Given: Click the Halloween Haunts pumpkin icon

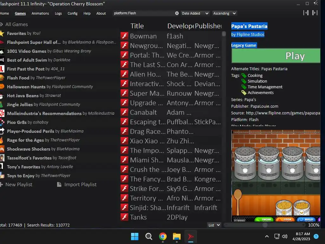Looking at the screenshot, I should [x=2, y=86].
